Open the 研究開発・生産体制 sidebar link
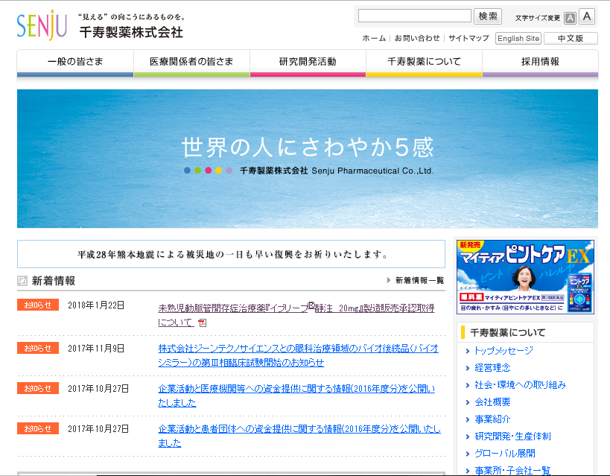Viewport: 610px width, 476px height. point(512,437)
